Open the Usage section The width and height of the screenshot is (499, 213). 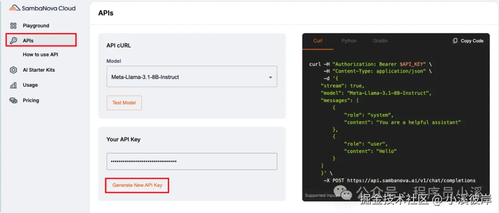pos(30,85)
